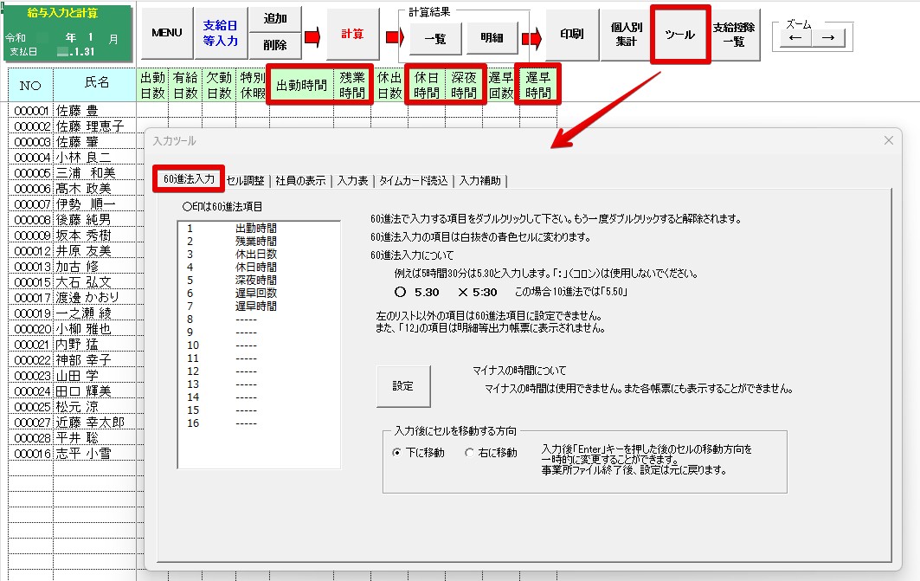Open the ツール button
The height and width of the screenshot is (581, 920).
679,35
